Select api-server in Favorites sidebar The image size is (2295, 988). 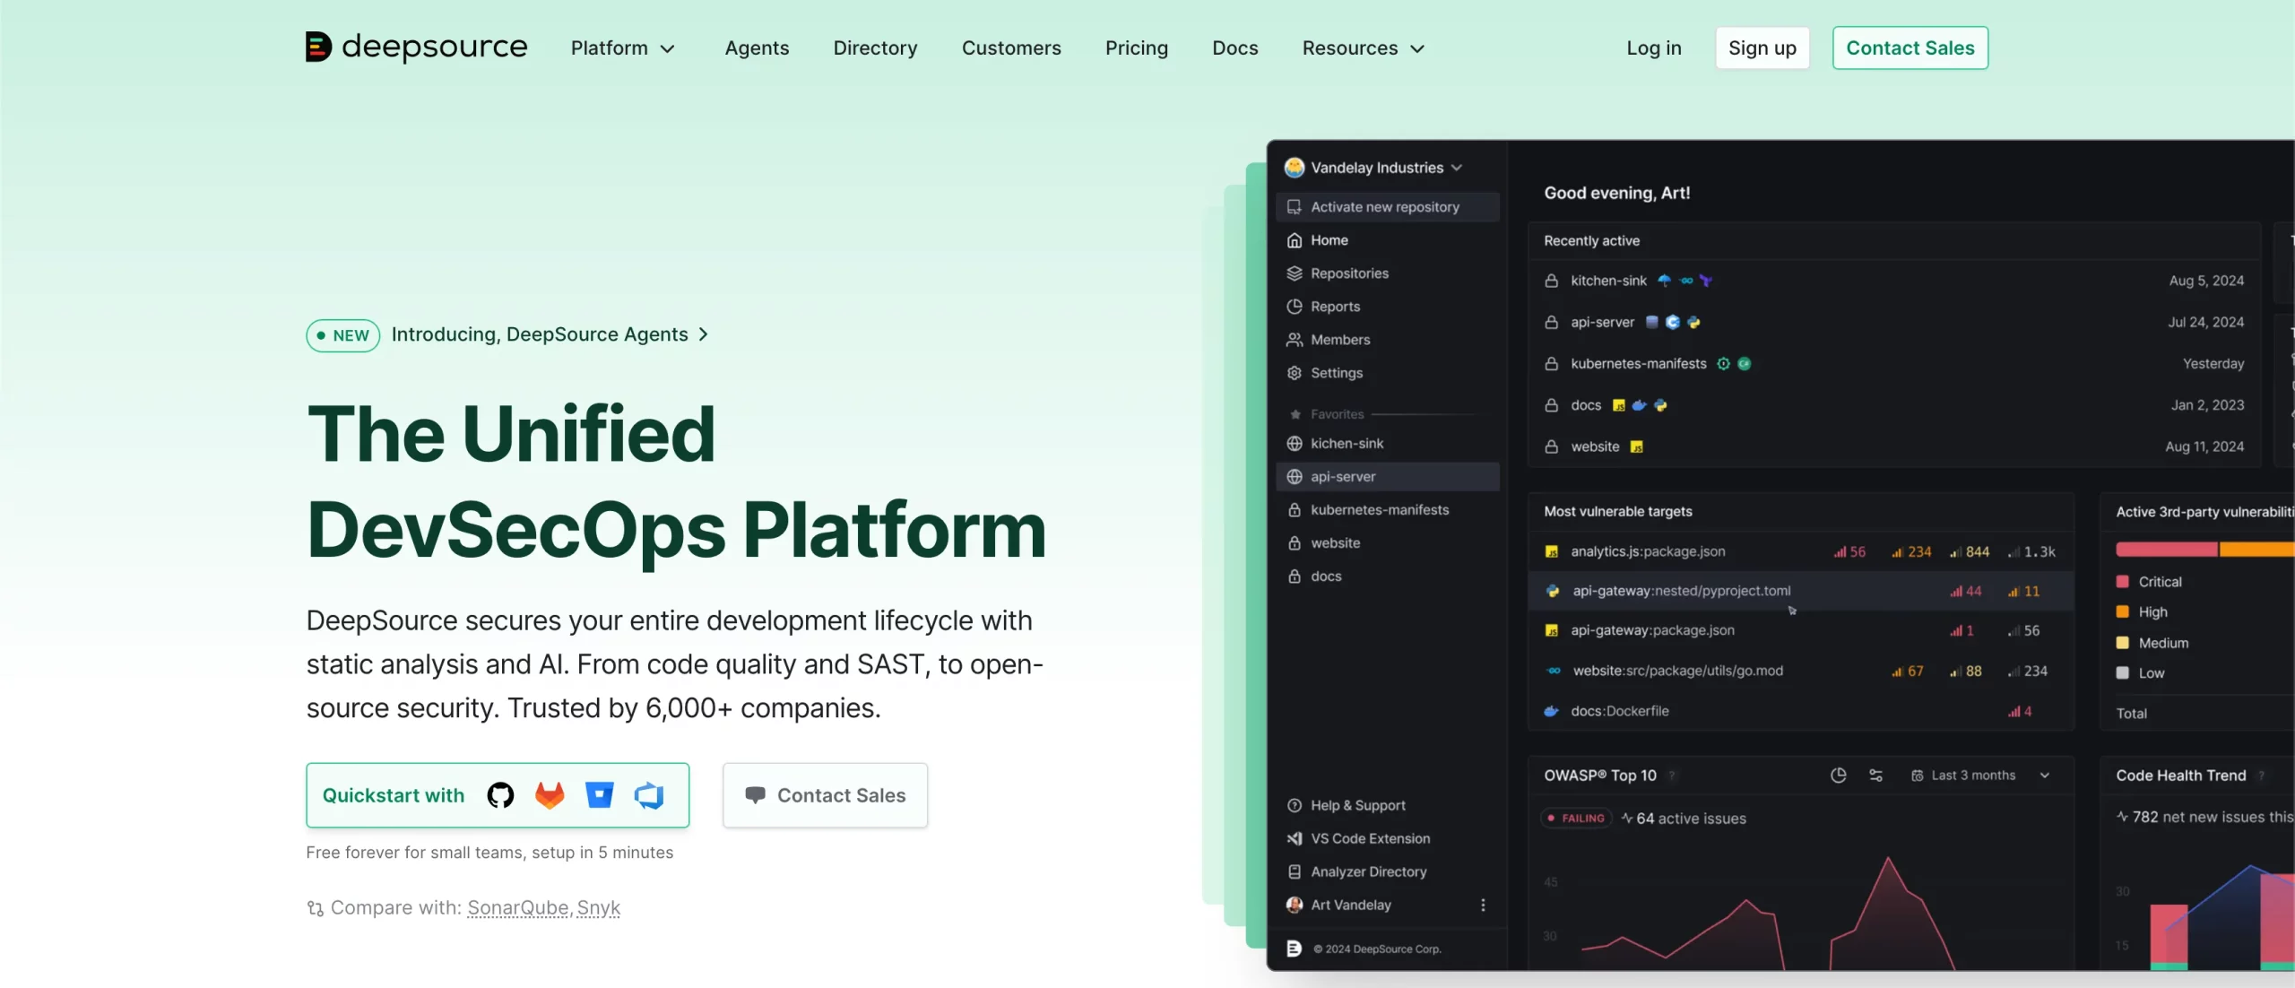click(x=1342, y=477)
